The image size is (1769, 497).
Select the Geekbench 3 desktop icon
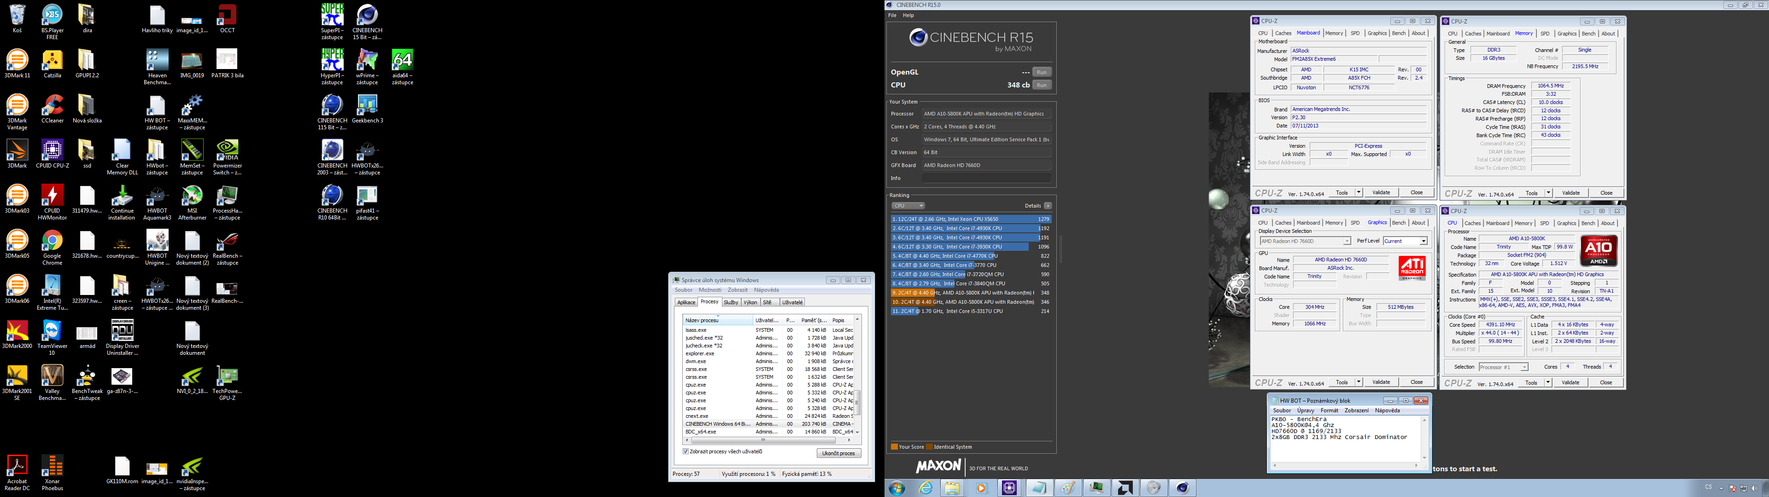[368, 109]
